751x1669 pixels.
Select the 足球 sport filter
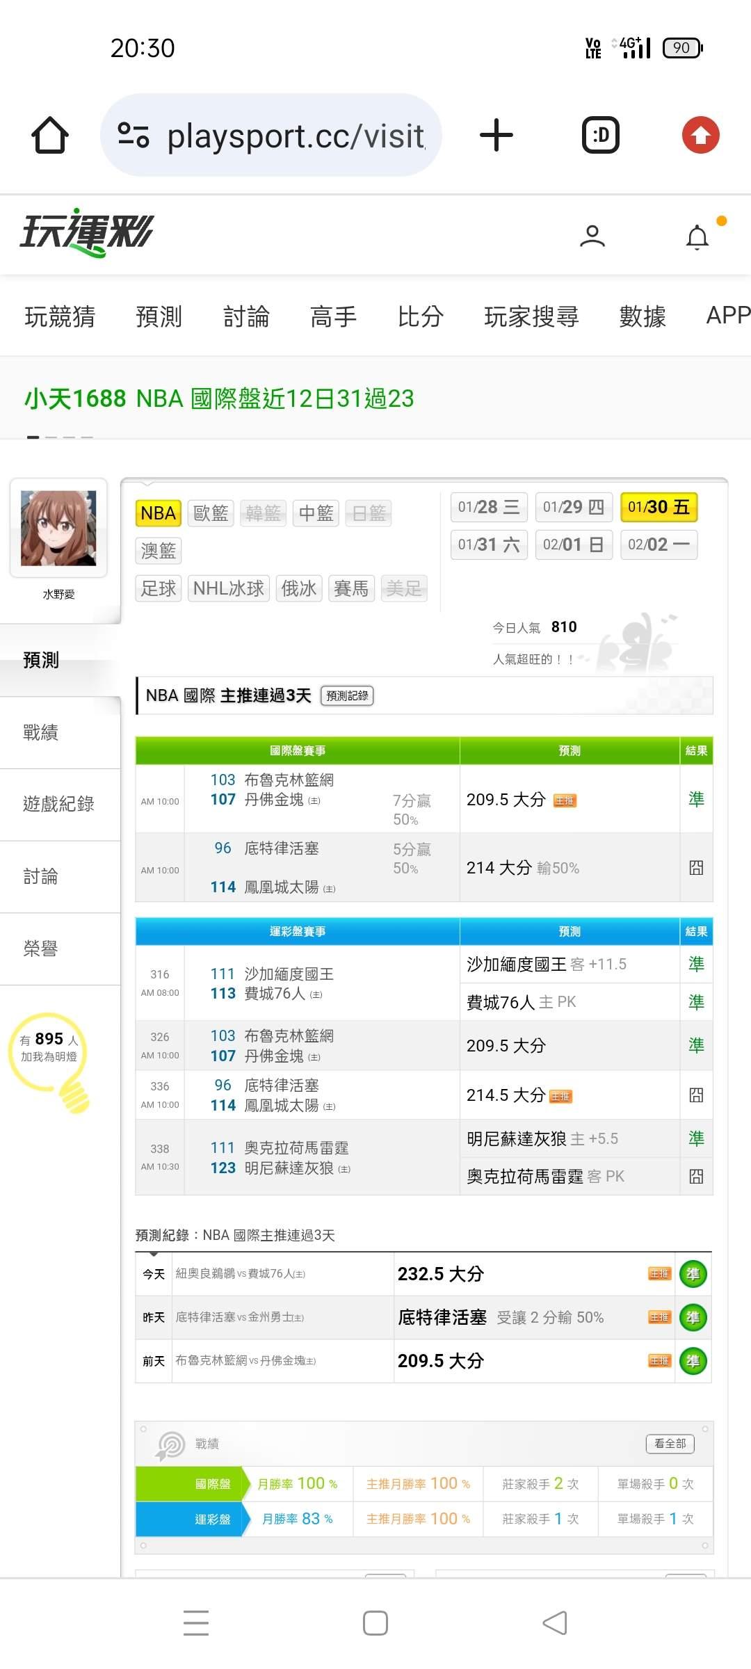coord(159,588)
